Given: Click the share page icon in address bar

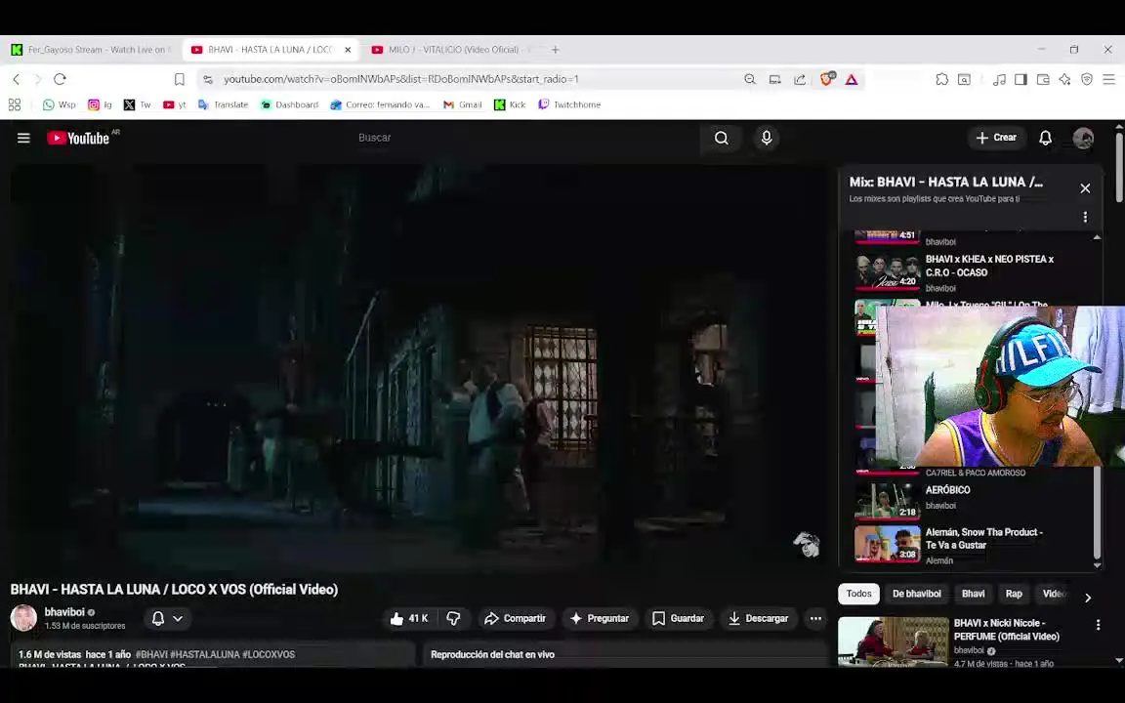Looking at the screenshot, I should (799, 79).
